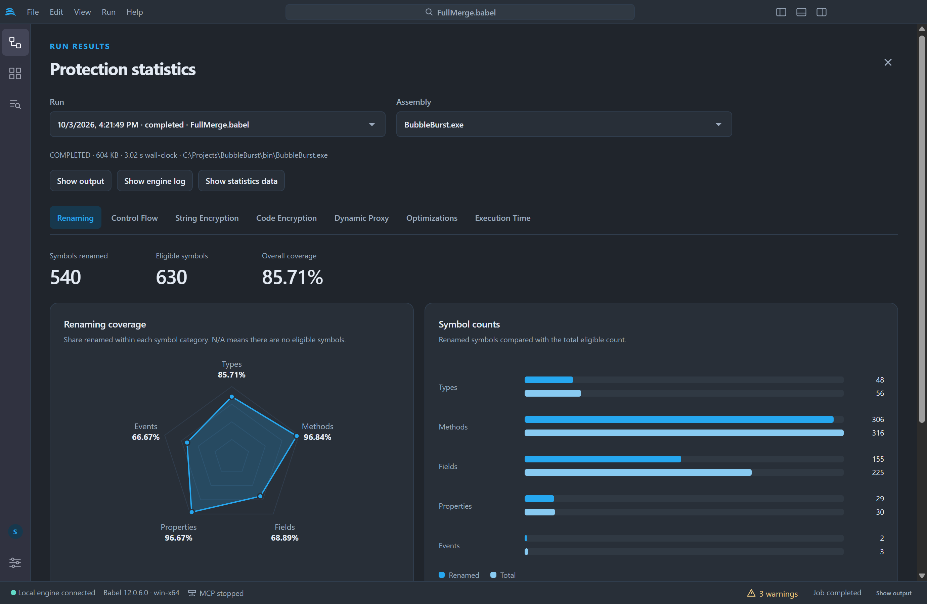Viewport: 927px width, 604px height.
Task: Click the Methods renamed bar showing 306
Action: (678, 419)
